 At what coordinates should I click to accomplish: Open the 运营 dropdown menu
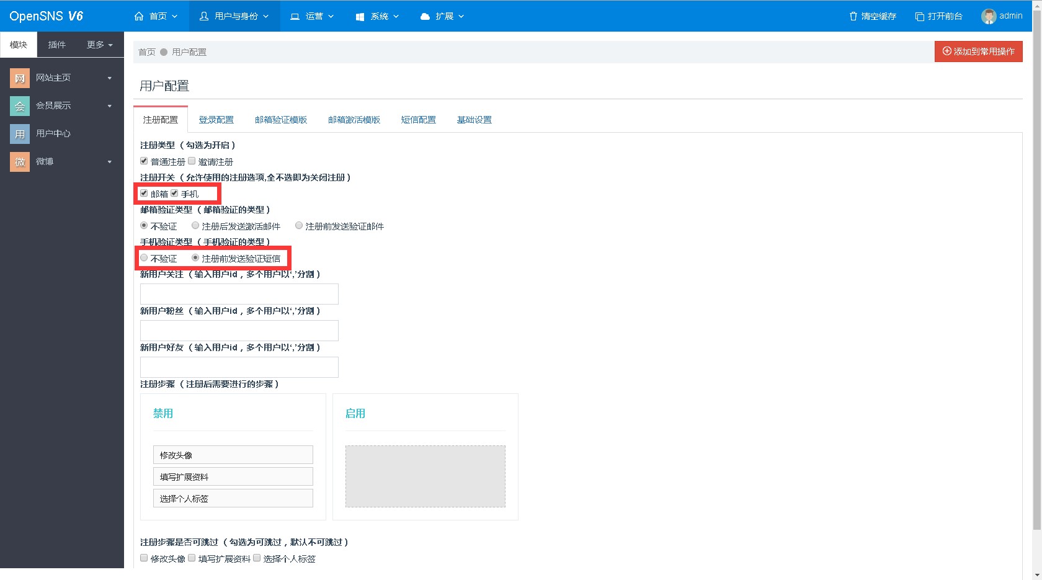click(x=312, y=16)
